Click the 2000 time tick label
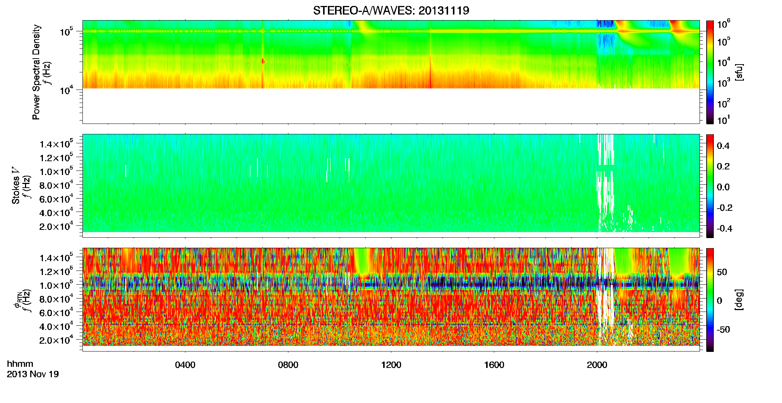782x403 pixels. (x=597, y=365)
